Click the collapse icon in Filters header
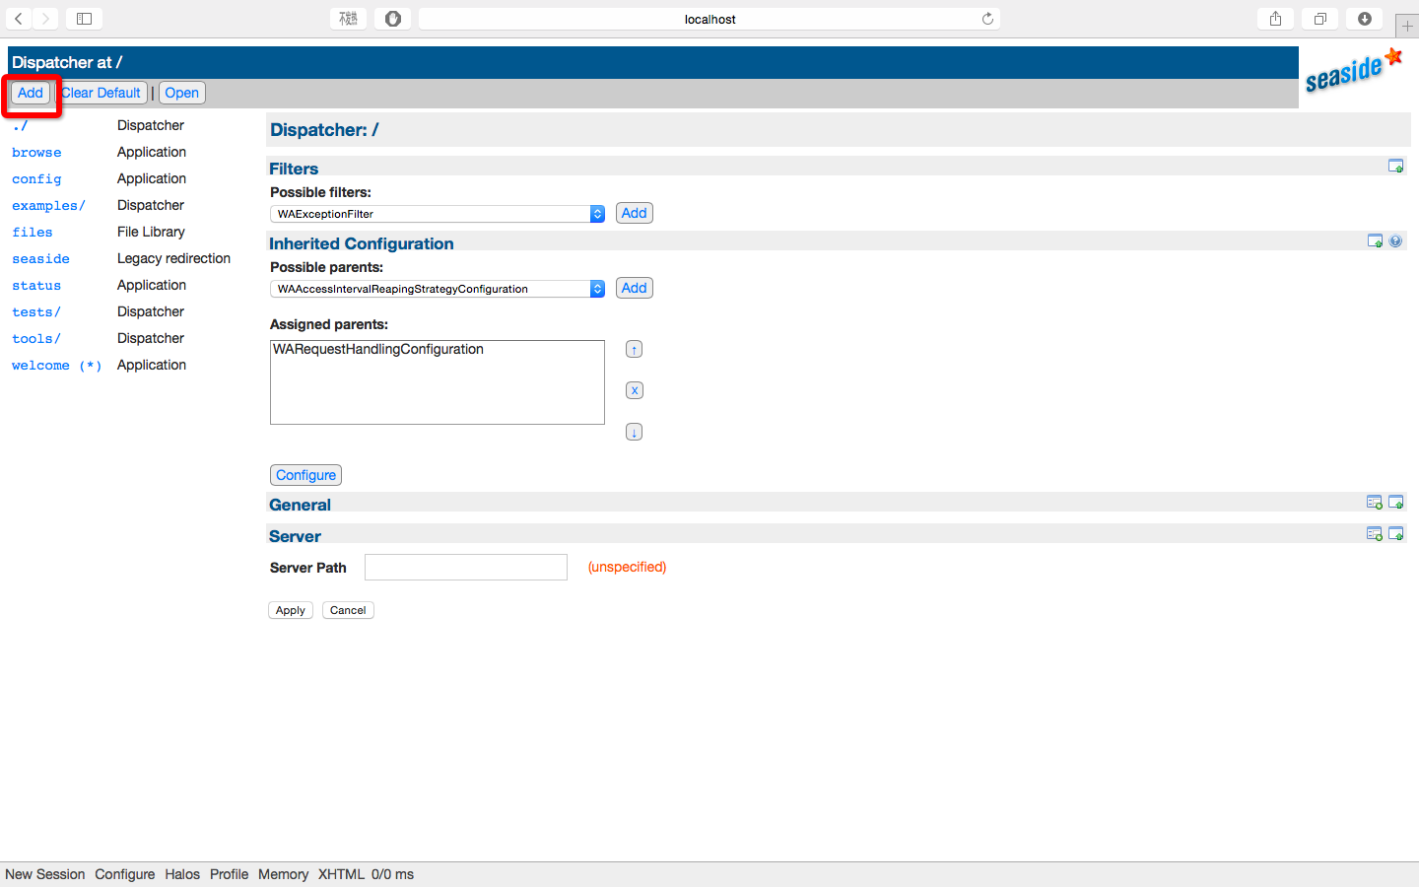 coord(1395,167)
